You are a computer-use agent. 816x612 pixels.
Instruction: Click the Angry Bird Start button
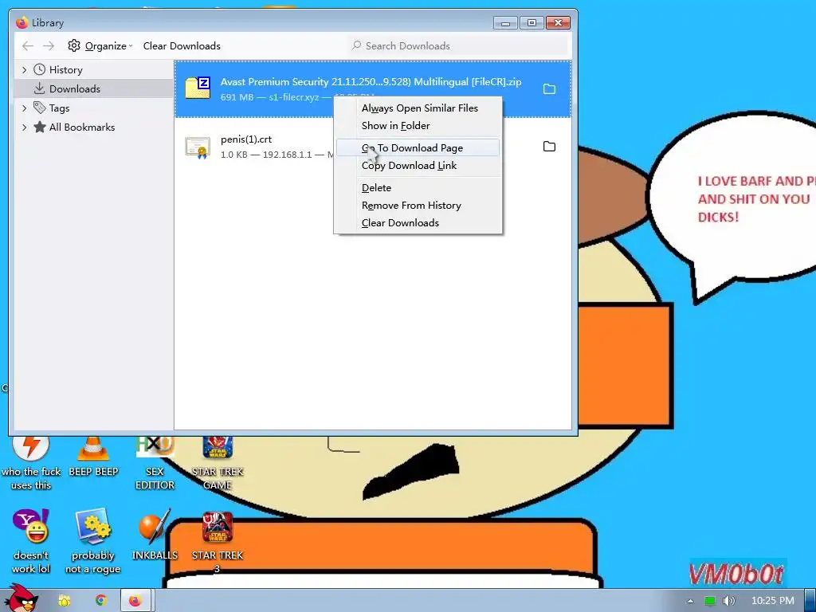click(x=21, y=598)
